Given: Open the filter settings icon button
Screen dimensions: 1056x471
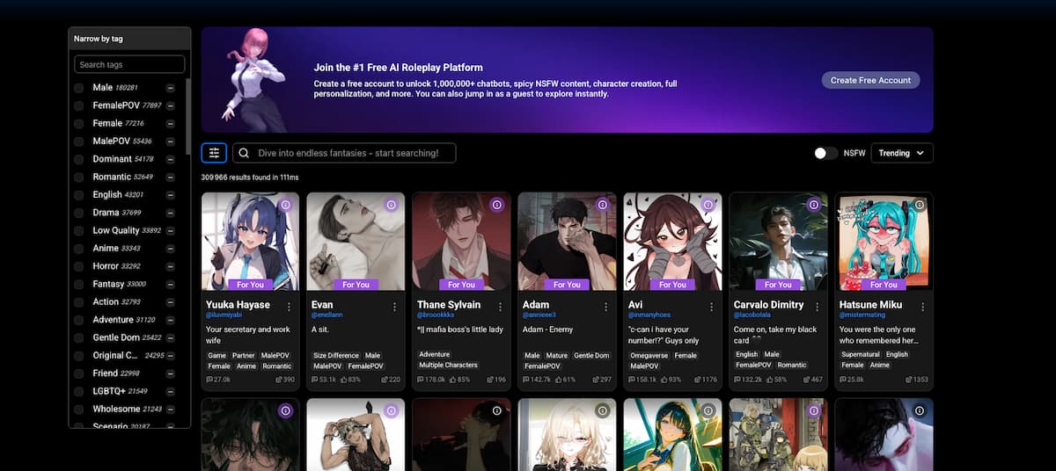Looking at the screenshot, I should (214, 153).
